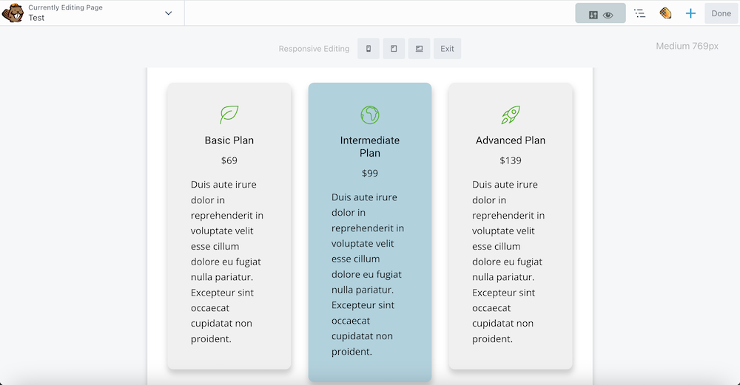Select the globe icon in Intermediate Plan

click(370, 115)
